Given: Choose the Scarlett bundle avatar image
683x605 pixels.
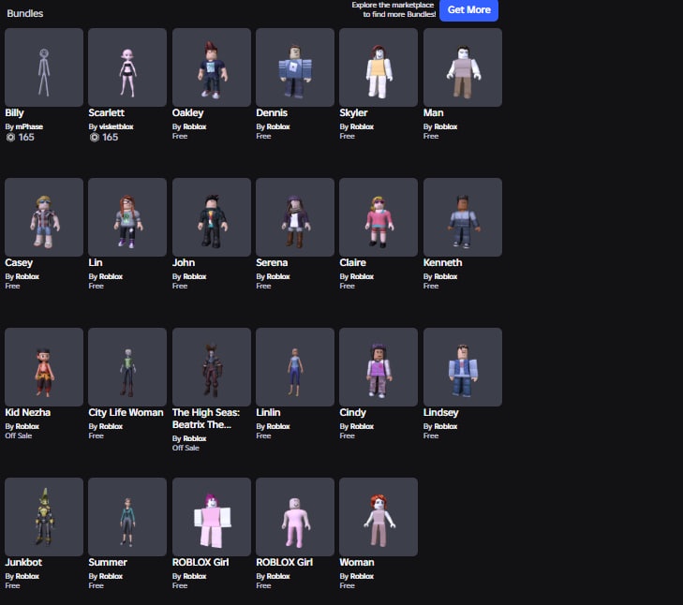Looking at the screenshot, I should pyautogui.click(x=127, y=67).
